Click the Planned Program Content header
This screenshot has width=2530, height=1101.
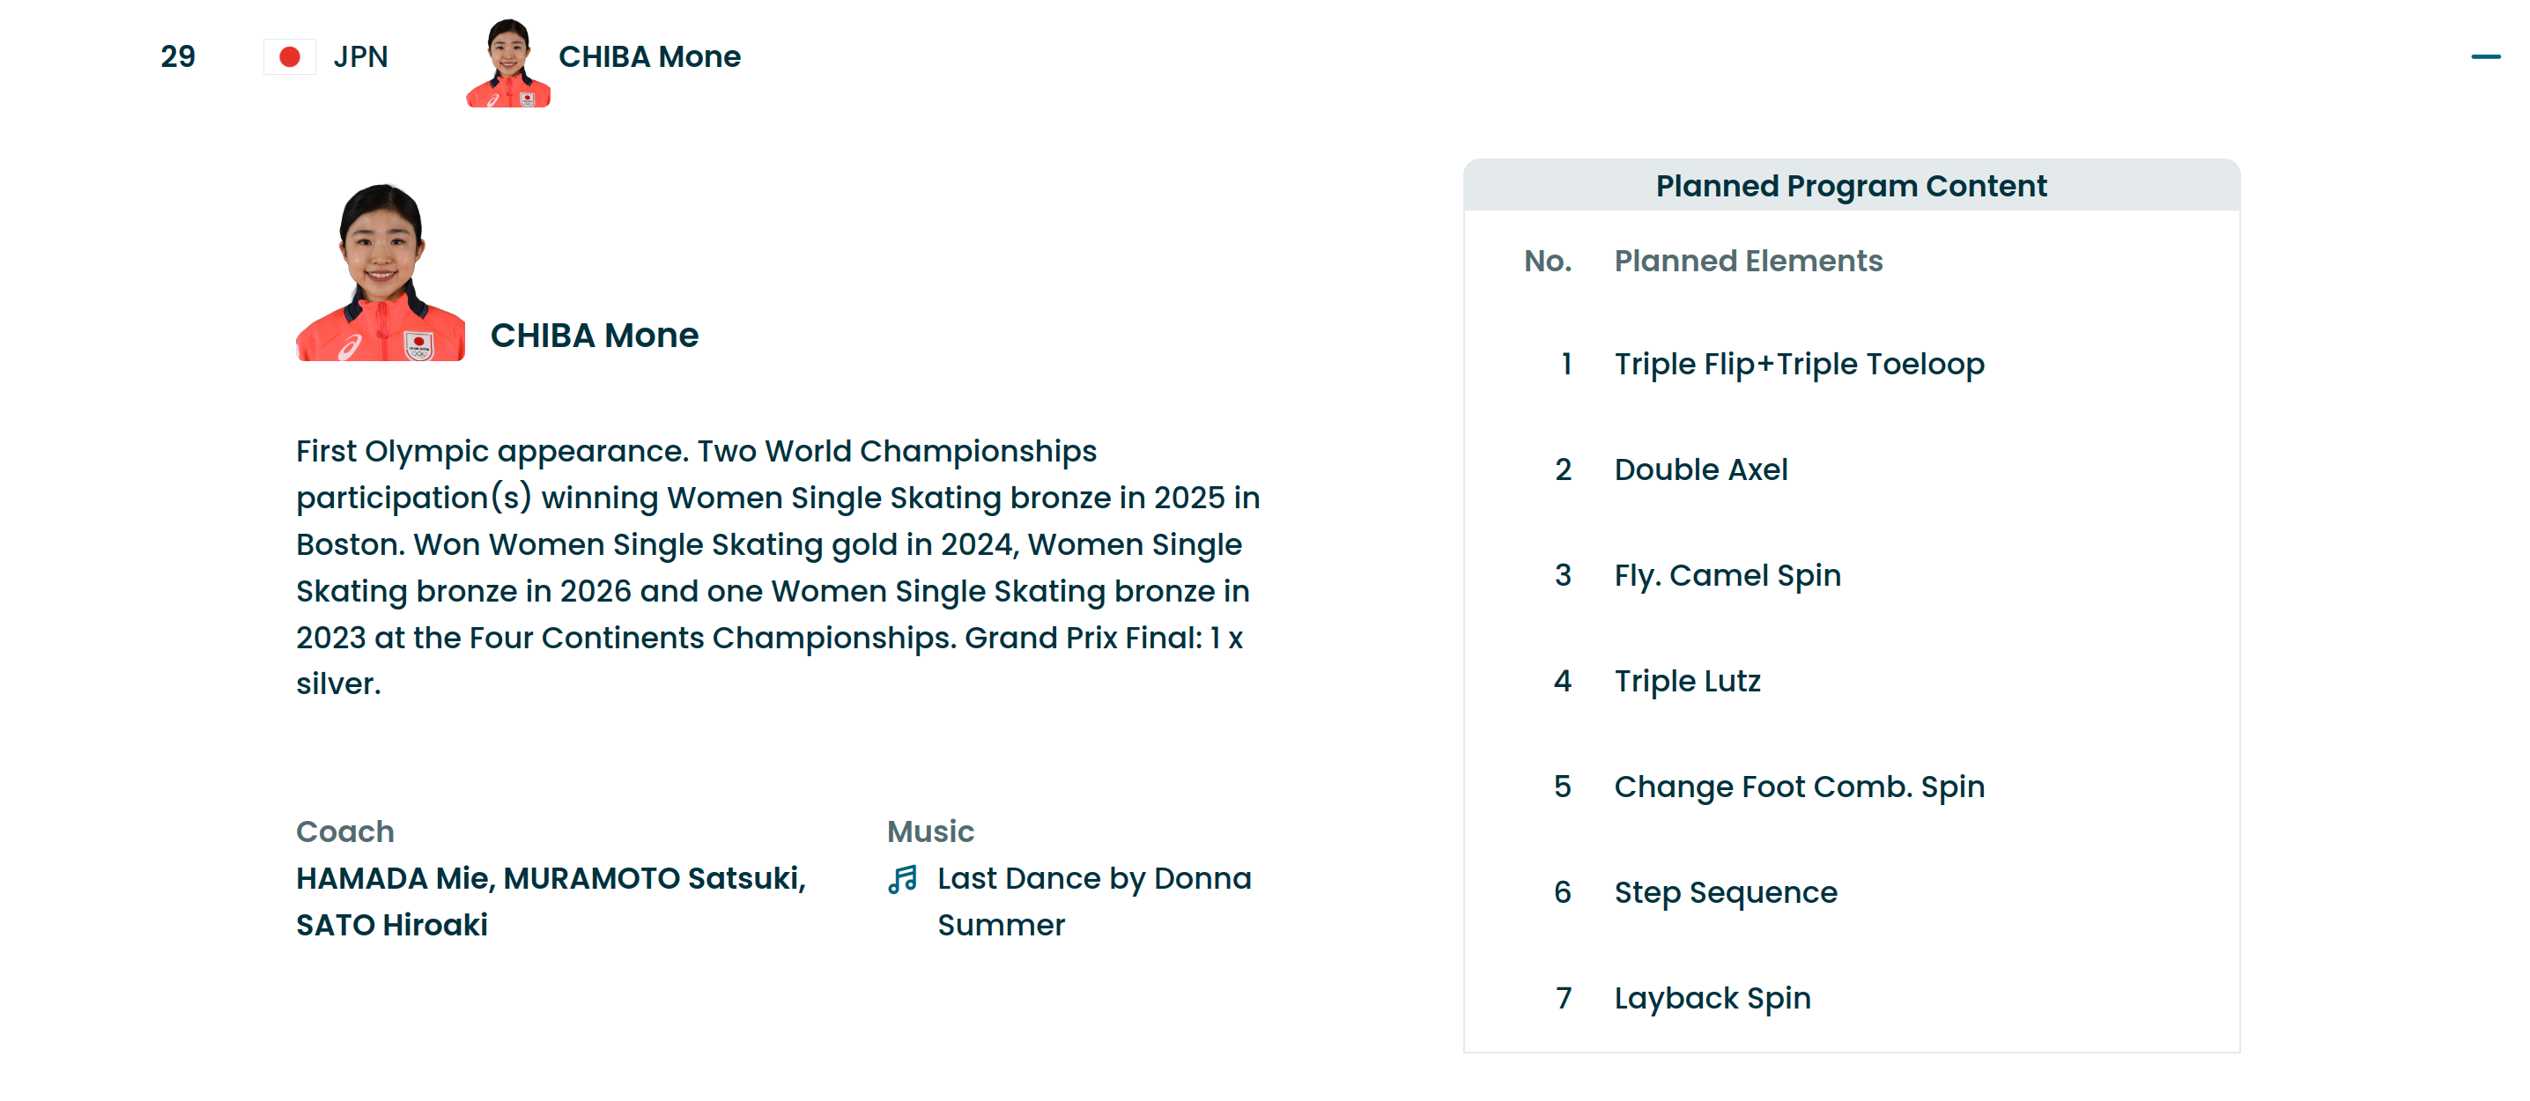click(1850, 186)
